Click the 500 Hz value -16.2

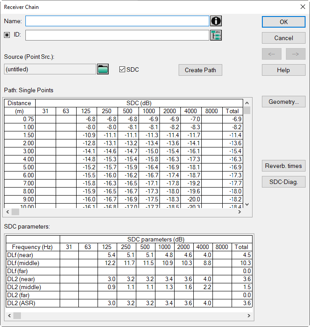click(x=128, y=176)
